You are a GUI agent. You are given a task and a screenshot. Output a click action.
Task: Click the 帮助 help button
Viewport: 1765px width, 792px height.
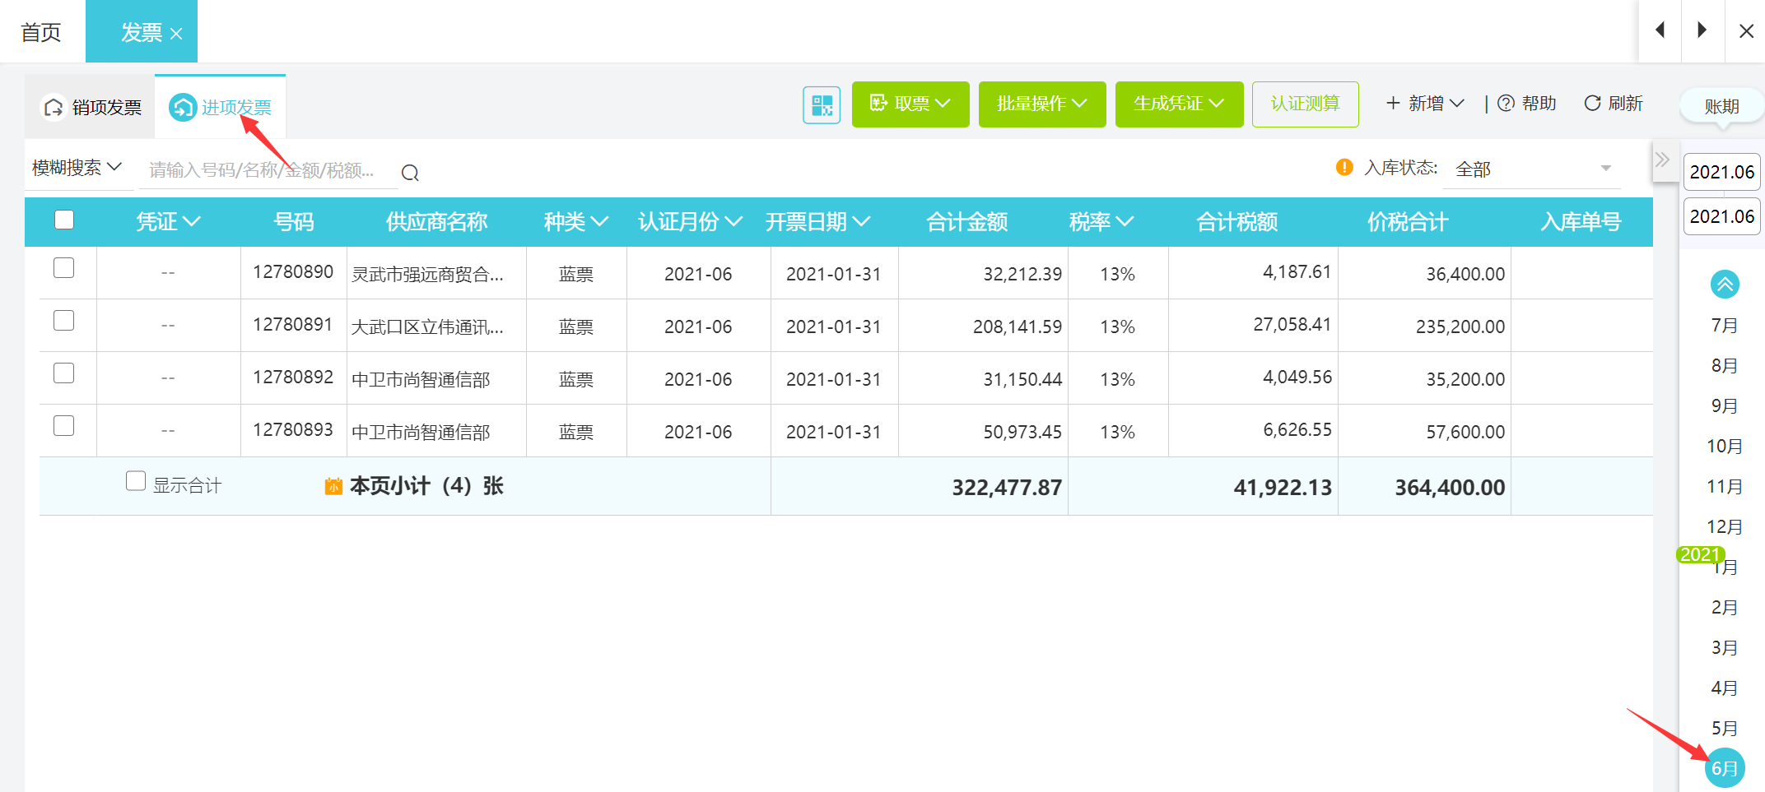(1527, 103)
